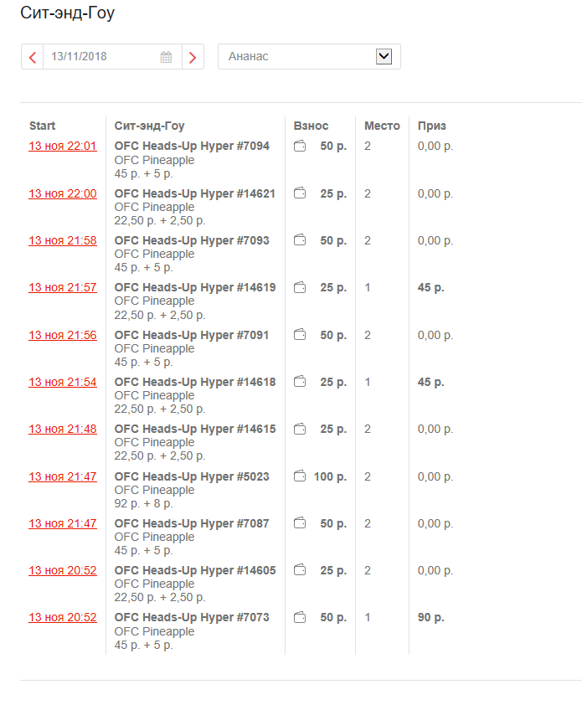Click wallet icon for tournament #14621
The image size is (582, 705).
(300, 193)
